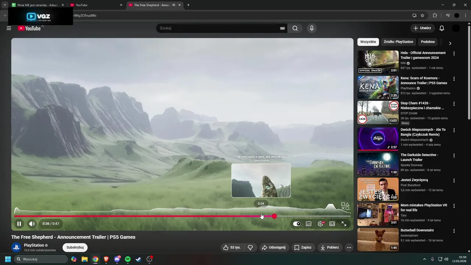Bookmark this page with the star icon
Screen dimensions: 471x265
(422, 15)
